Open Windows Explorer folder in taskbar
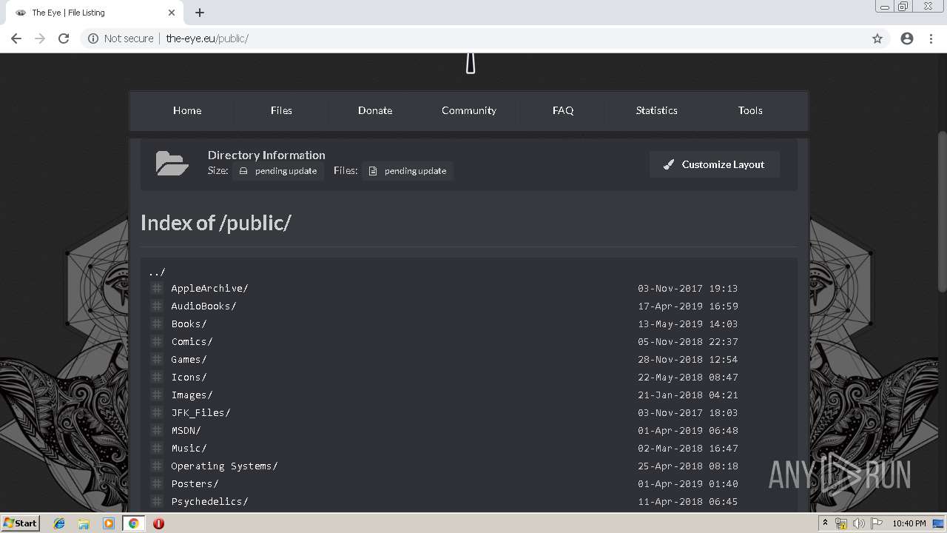947x533 pixels. click(x=84, y=523)
